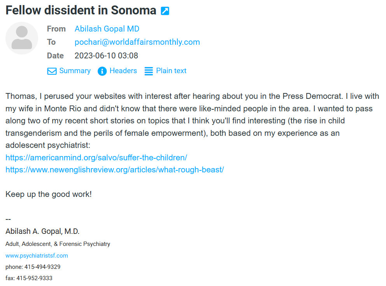Image resolution: width=386 pixels, height=286 pixels.
Task: Click the date value 2023-06-10 03:08
Action: pos(106,56)
